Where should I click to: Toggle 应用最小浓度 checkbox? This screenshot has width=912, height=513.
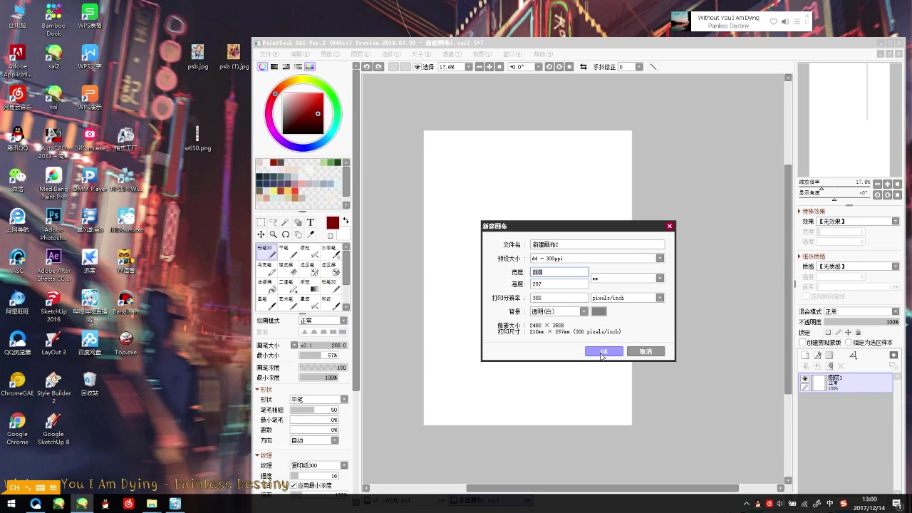[x=294, y=485]
